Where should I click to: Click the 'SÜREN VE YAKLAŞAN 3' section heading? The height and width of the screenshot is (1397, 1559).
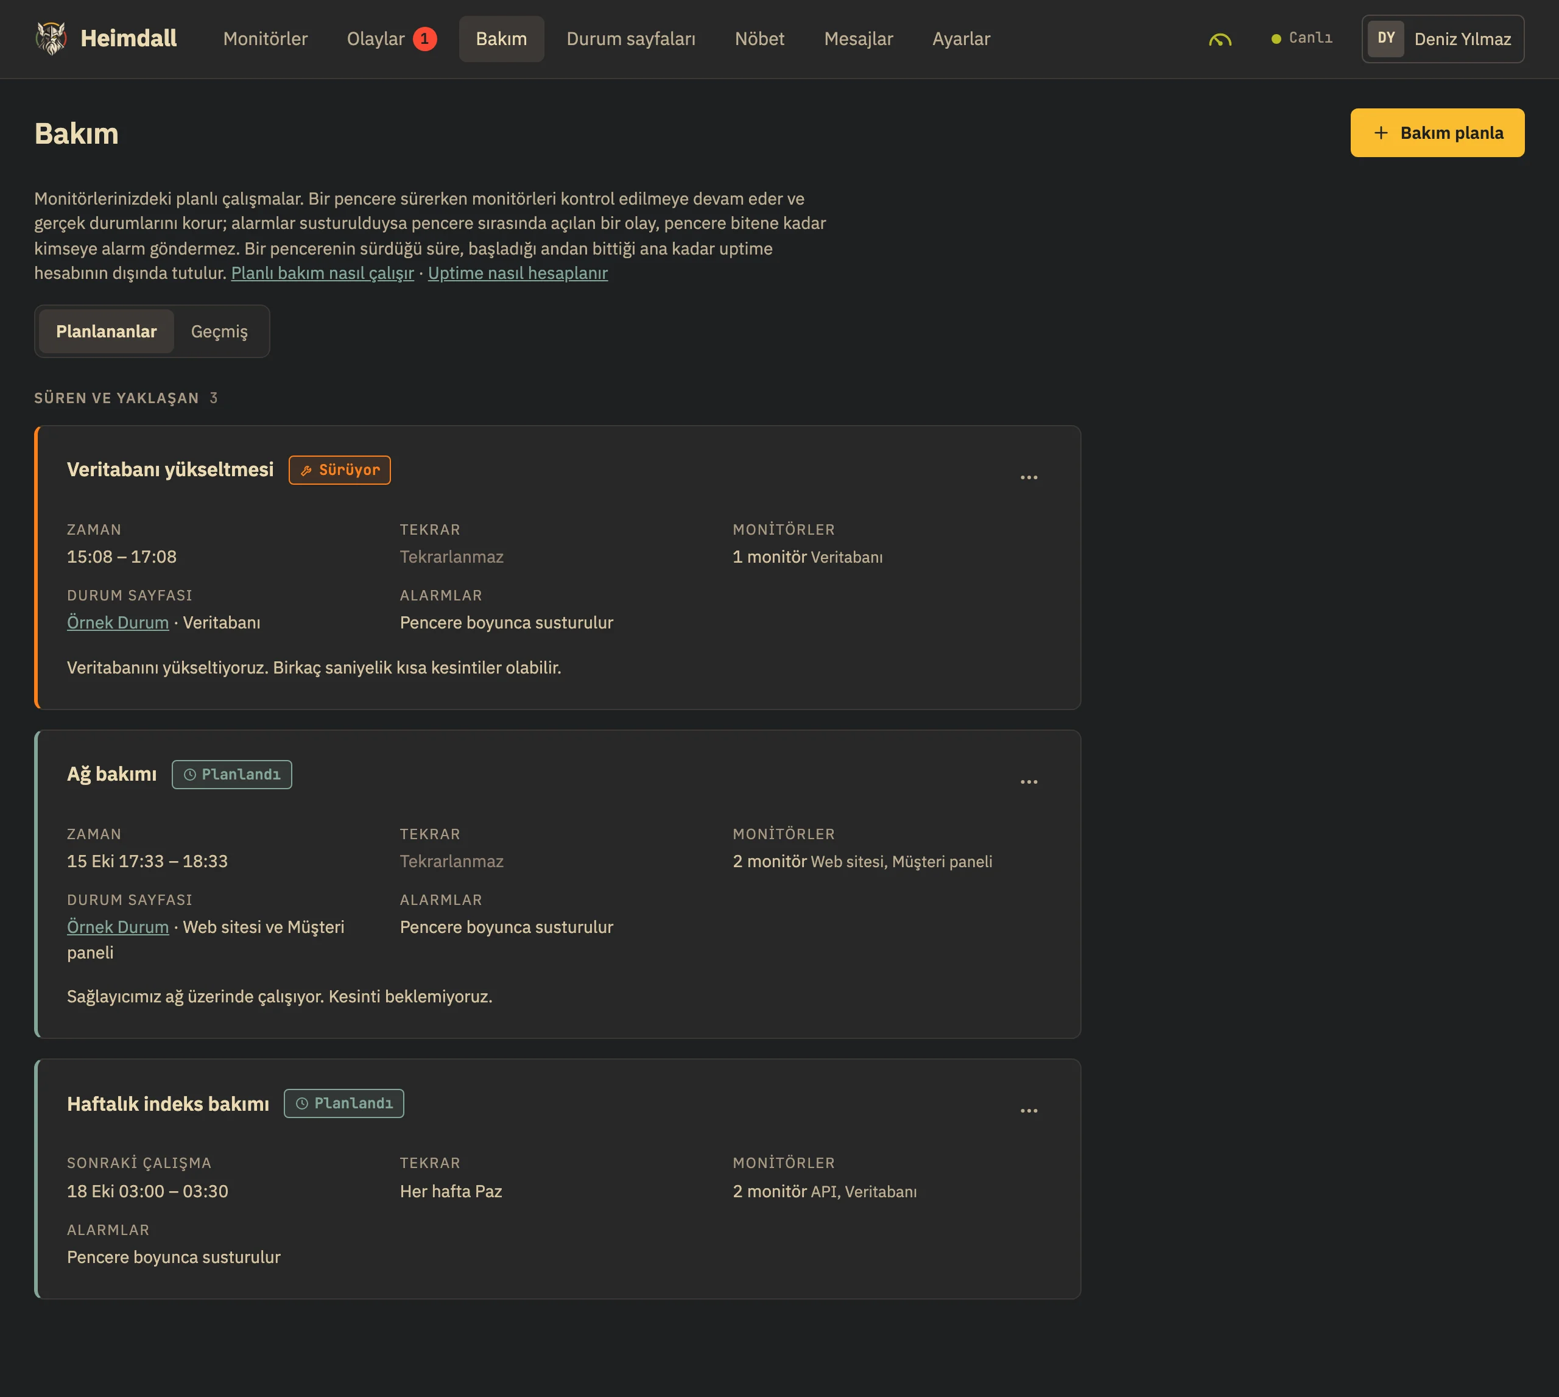pos(126,398)
